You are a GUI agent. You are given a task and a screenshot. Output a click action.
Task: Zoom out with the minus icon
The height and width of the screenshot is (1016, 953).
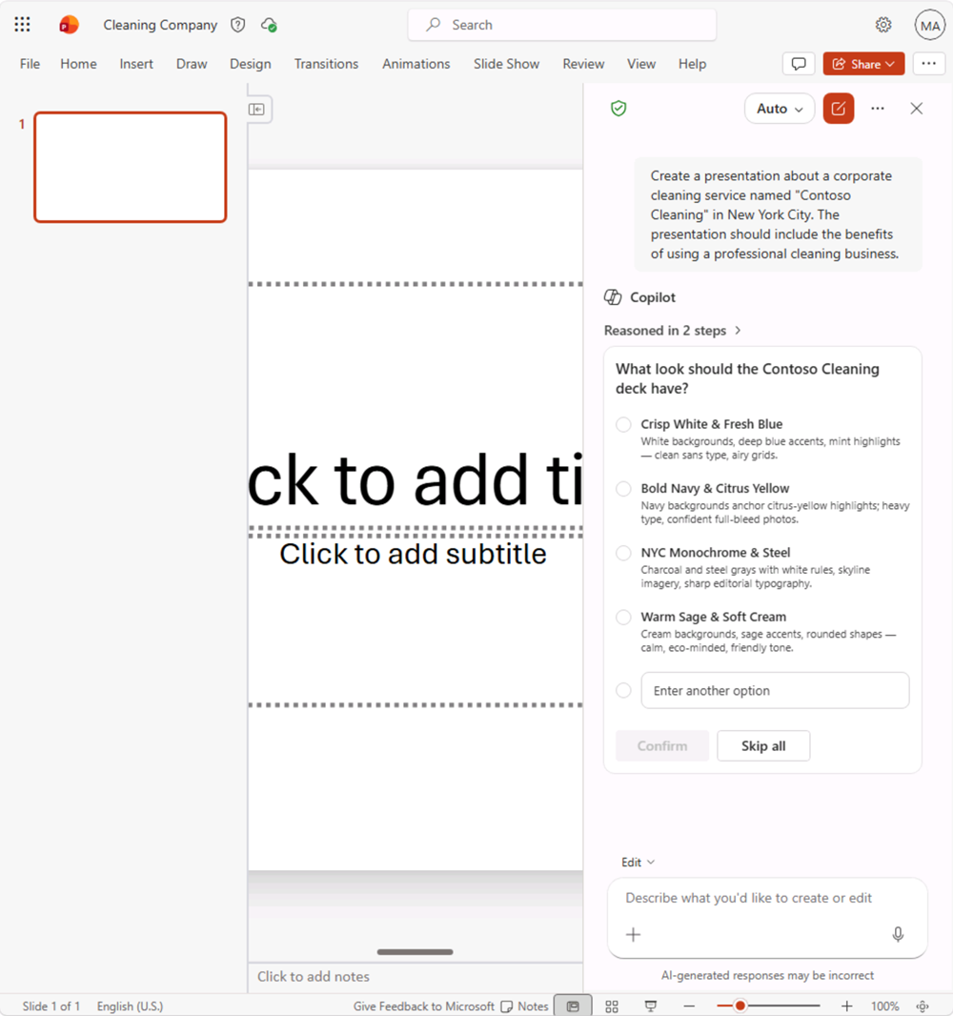click(x=689, y=1006)
